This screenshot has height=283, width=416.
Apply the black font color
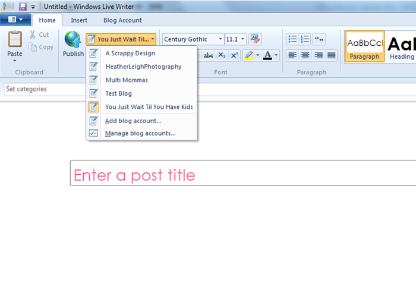[x=267, y=55]
